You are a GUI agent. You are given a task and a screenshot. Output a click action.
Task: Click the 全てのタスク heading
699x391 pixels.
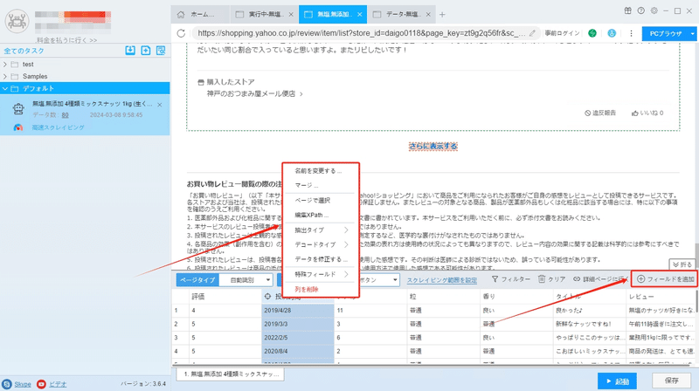click(24, 51)
